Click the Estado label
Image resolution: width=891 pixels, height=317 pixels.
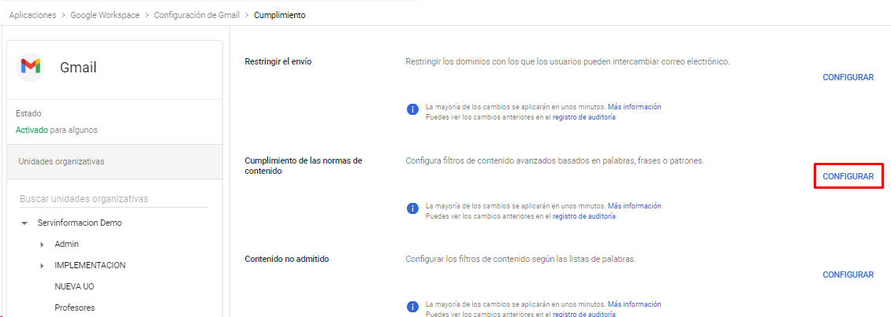point(28,113)
